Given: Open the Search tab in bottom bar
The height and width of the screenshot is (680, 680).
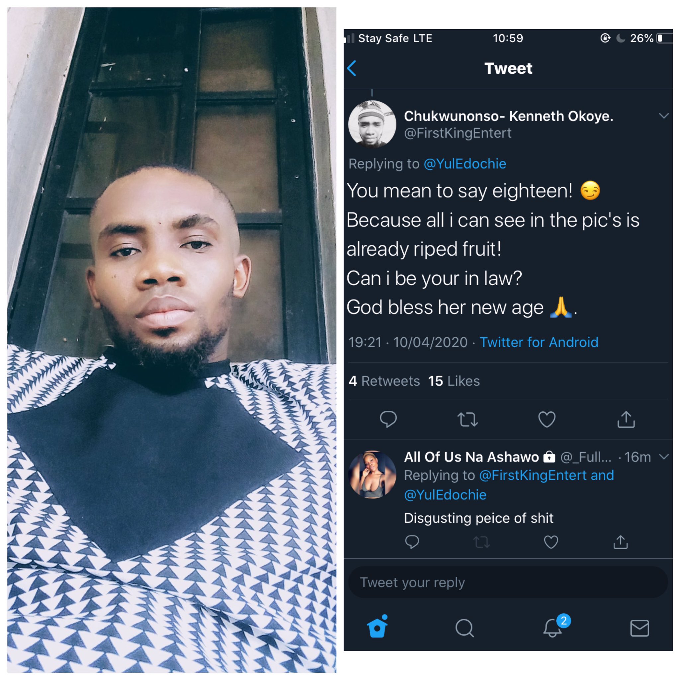Looking at the screenshot, I should 465,628.
